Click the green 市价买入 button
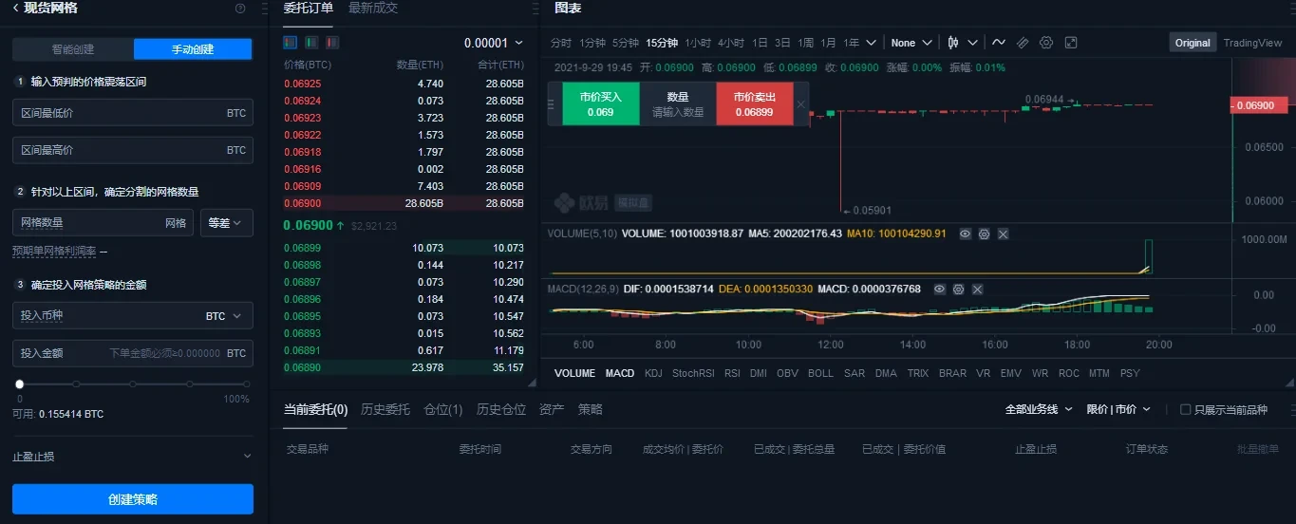The image size is (1296, 524). (600, 104)
